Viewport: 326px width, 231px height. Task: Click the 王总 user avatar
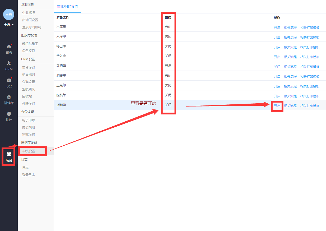pyautogui.click(x=9, y=14)
